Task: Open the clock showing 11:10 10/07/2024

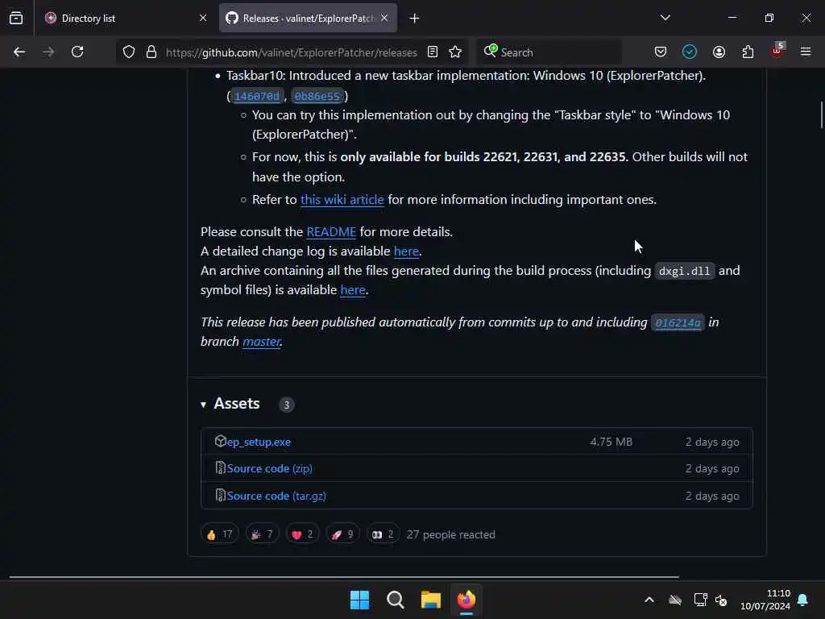Action: point(765,600)
